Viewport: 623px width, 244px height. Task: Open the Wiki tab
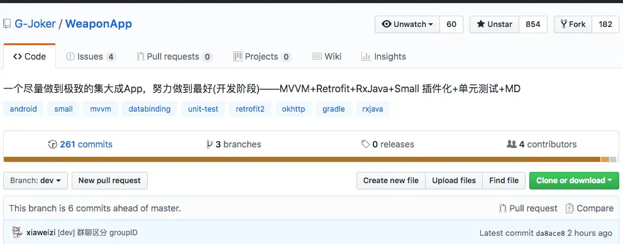327,56
